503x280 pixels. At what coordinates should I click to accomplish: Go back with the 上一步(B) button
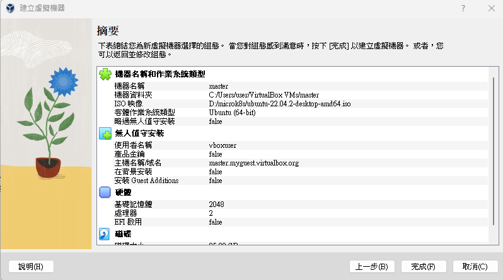coord(372,267)
